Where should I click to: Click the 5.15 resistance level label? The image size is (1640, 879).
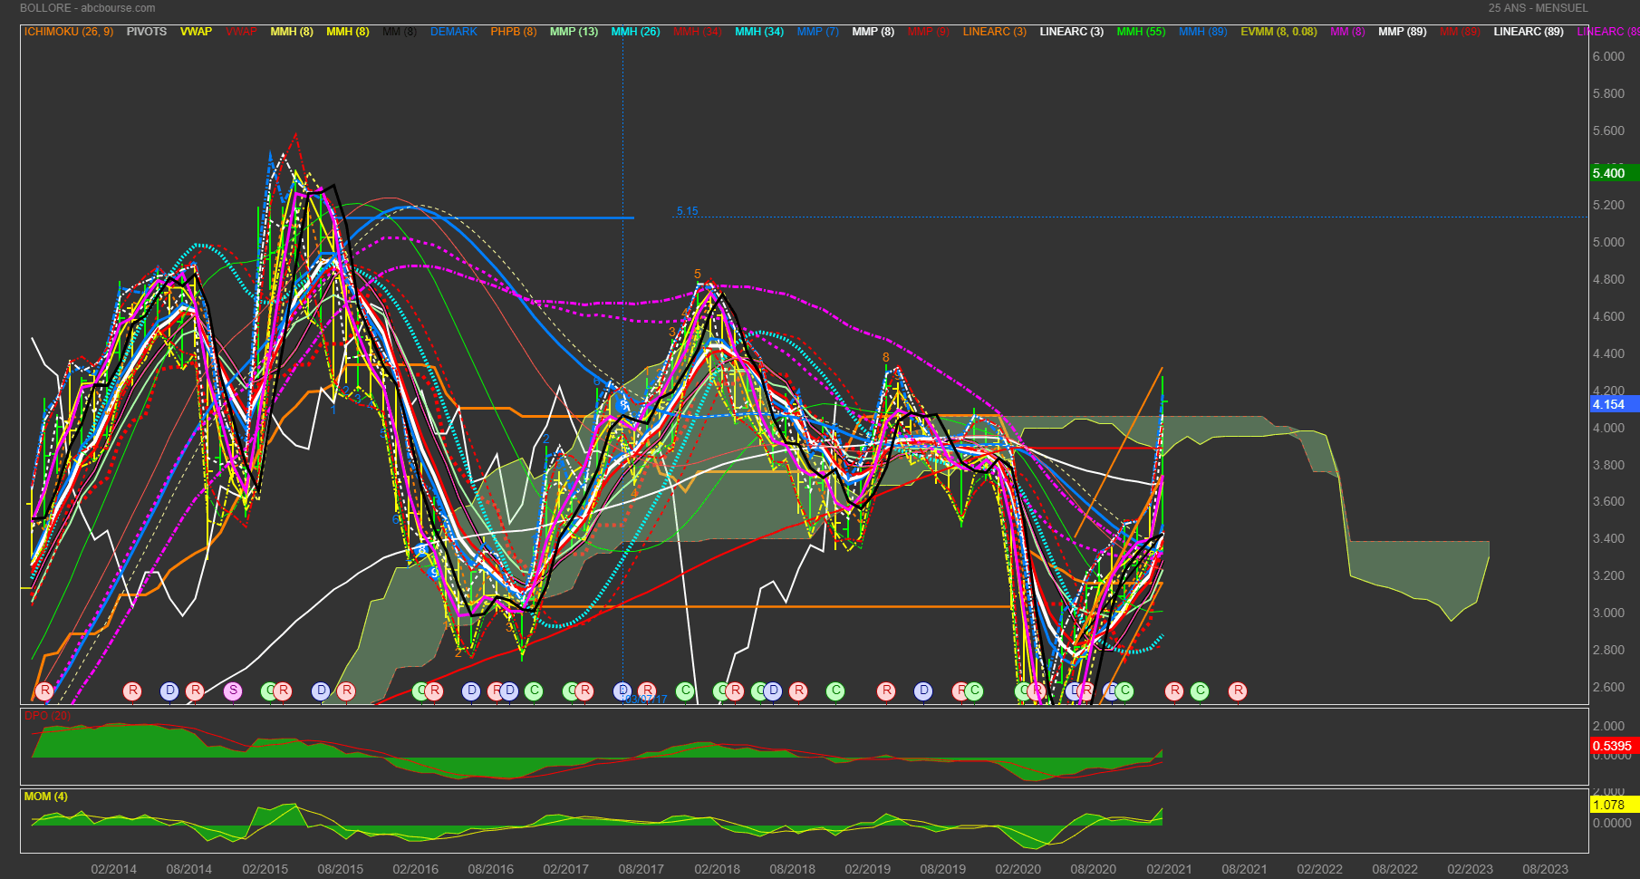pos(687,211)
